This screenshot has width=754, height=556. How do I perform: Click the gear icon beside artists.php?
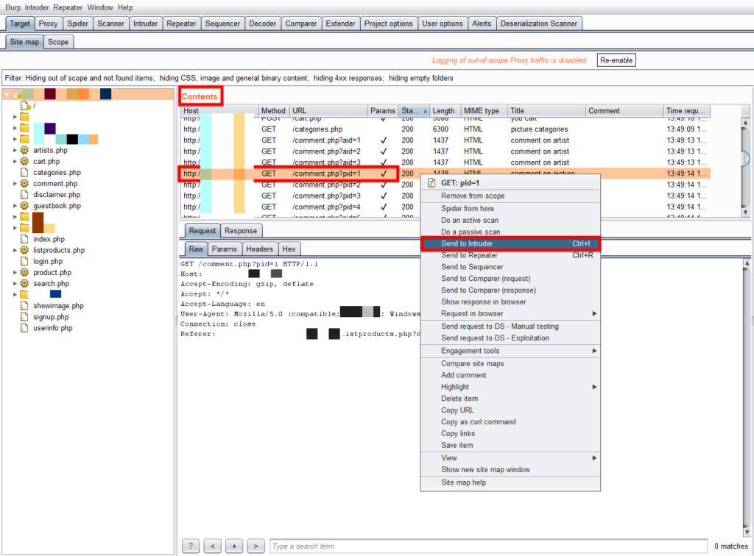point(24,150)
